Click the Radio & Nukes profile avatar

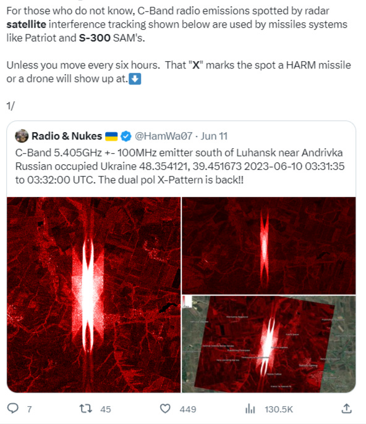pyautogui.click(x=22, y=136)
